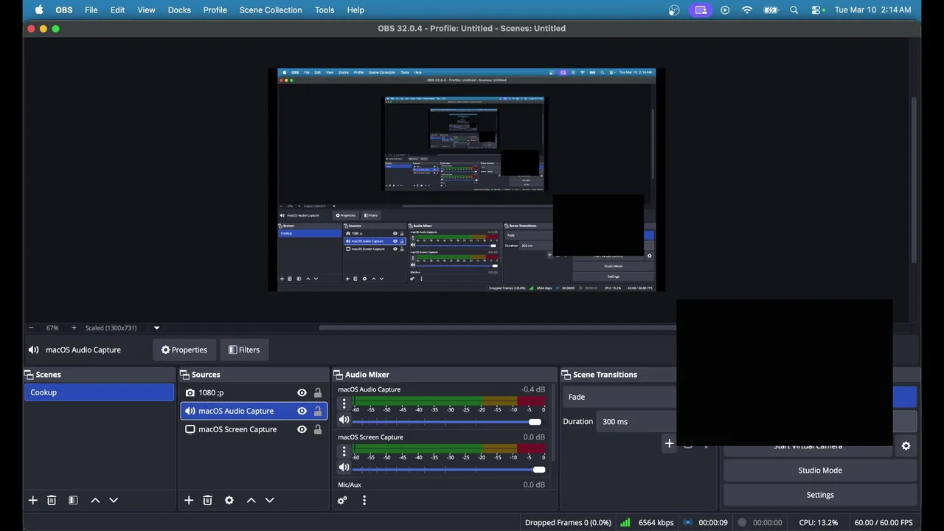Add a new scene with plus icon
The width and height of the screenshot is (944, 531).
[x=32, y=500]
